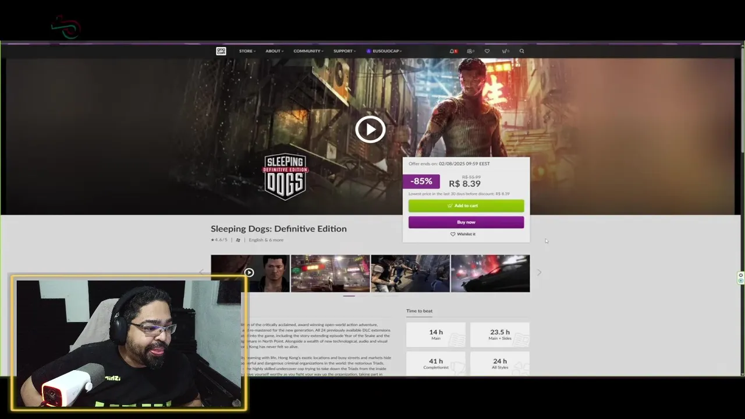745x419 pixels.
Task: Go to the next gallery screenshots arrow
Action: tap(539, 272)
